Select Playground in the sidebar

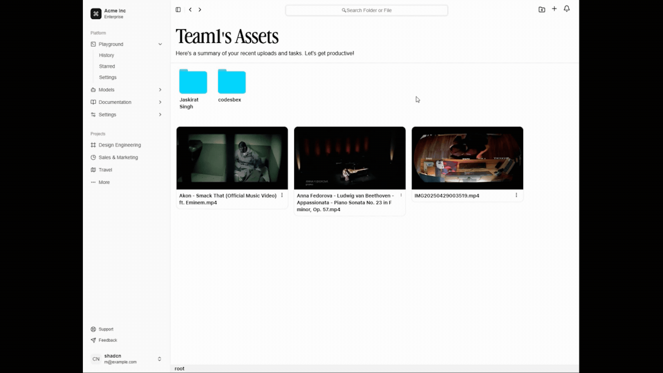111,44
